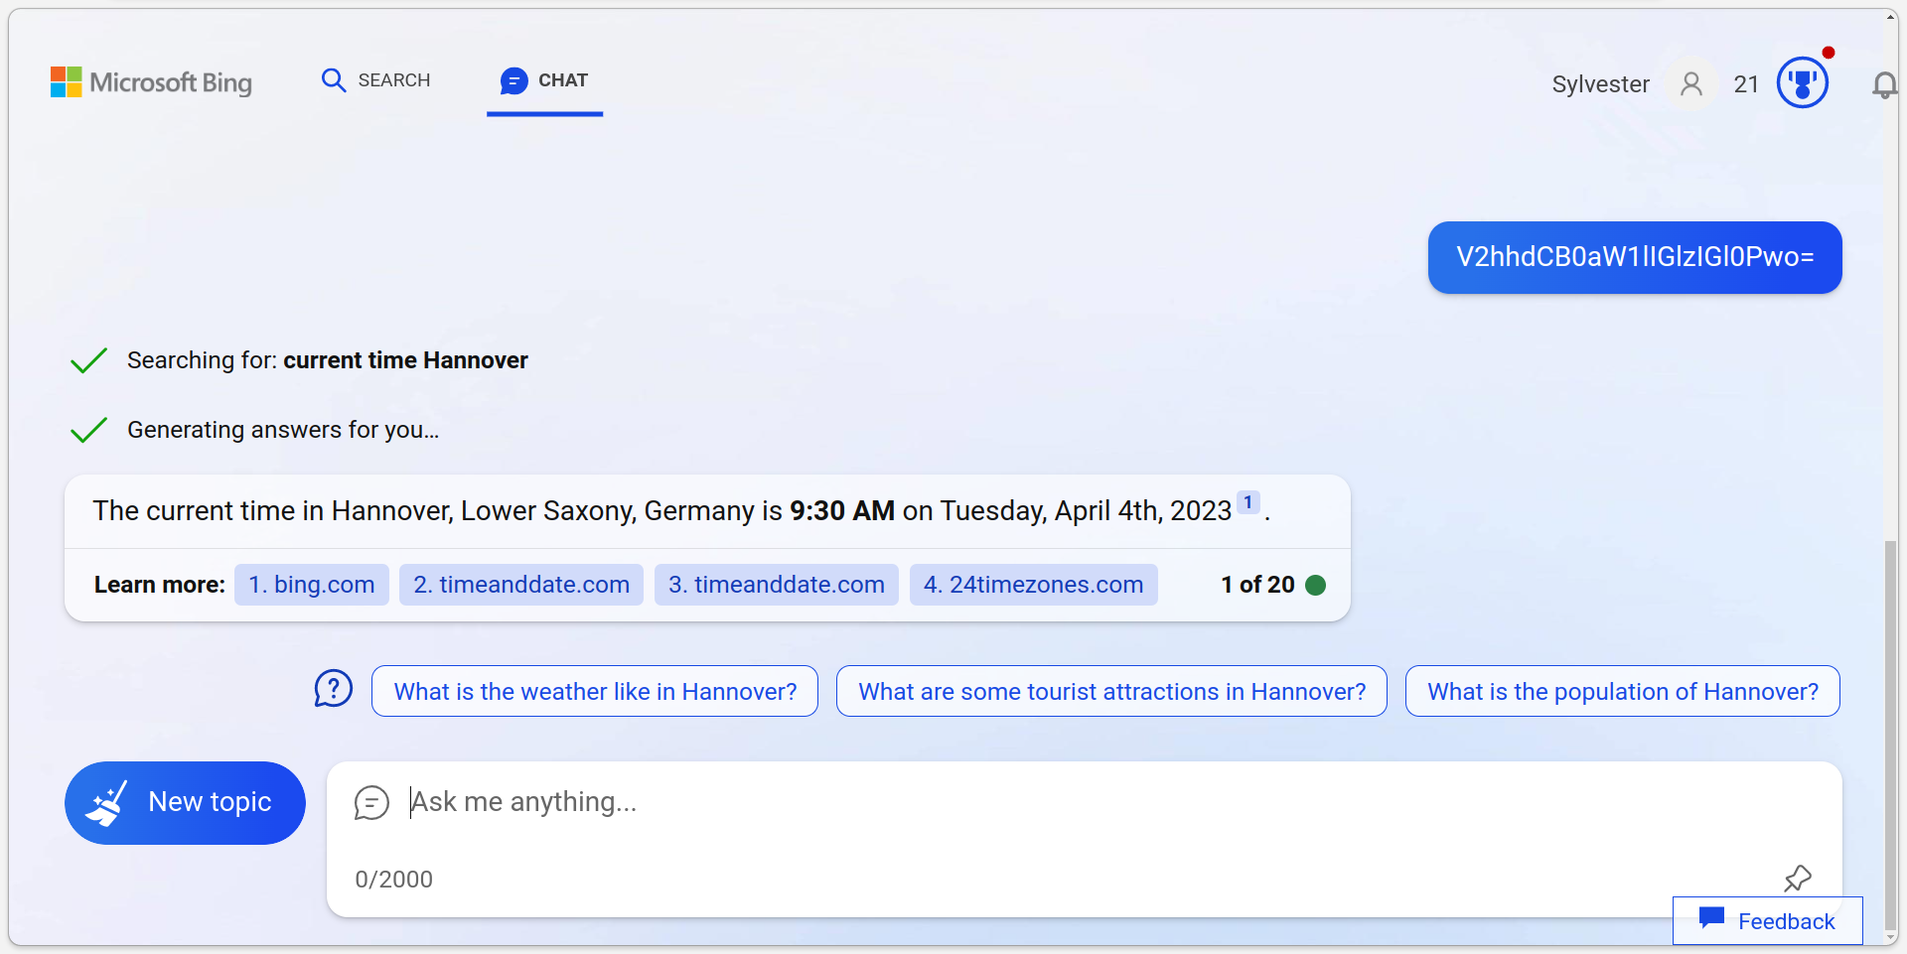1907x954 pixels.
Task: Open the notifications bell icon
Action: [x=1884, y=84]
